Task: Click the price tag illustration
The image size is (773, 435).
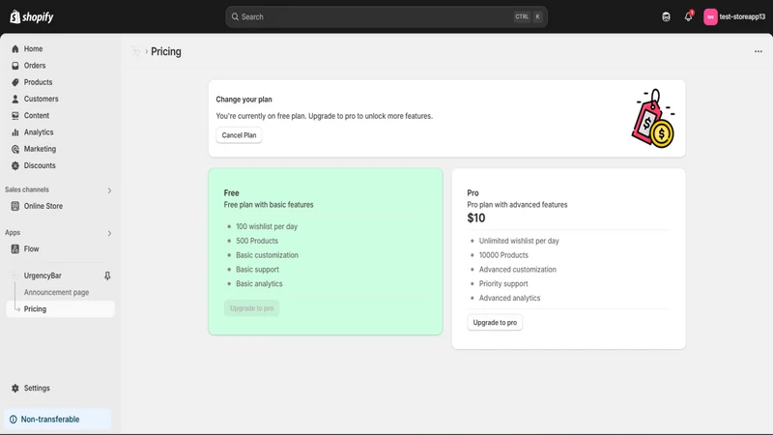Action: pos(653,118)
